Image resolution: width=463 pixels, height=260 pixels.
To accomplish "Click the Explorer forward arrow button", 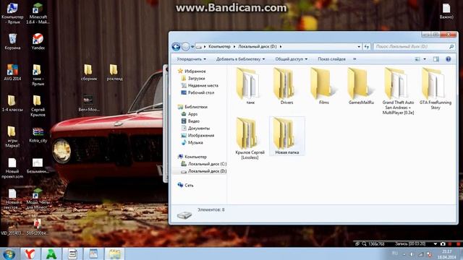I will [x=185, y=46].
